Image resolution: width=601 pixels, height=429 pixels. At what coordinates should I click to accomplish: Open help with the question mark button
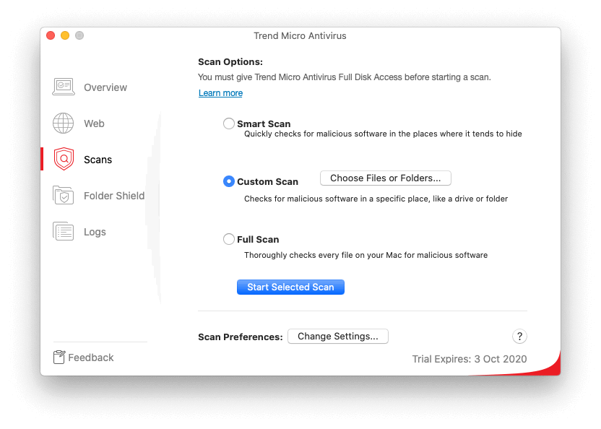click(519, 337)
